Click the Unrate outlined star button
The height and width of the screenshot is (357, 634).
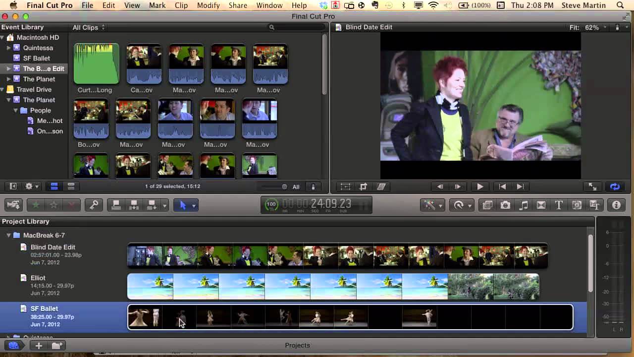coord(53,205)
